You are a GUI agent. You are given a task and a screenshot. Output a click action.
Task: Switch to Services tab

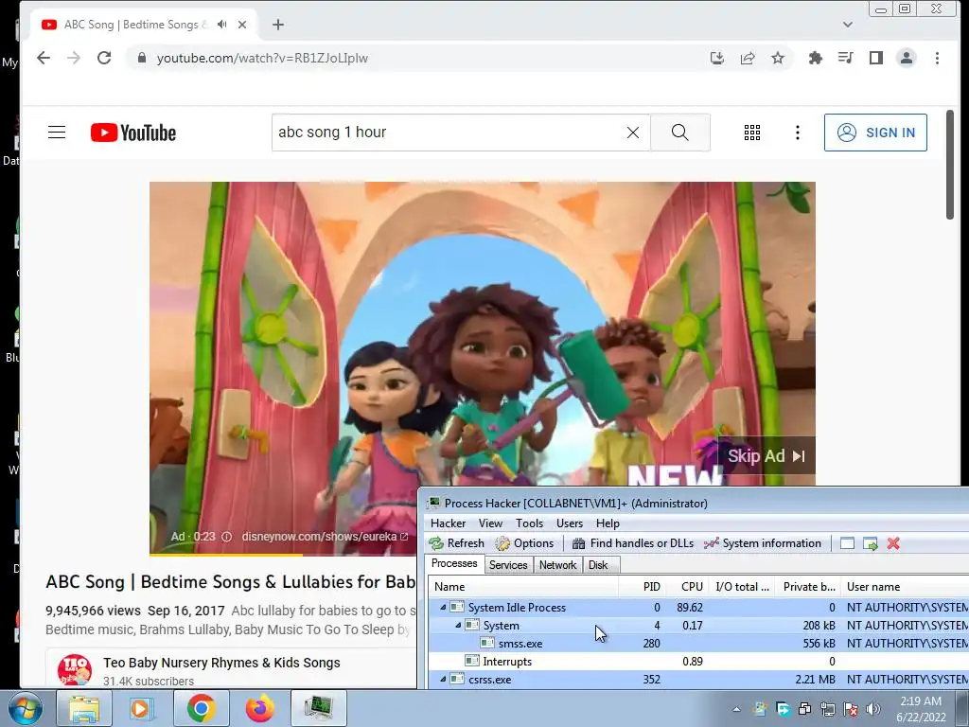tap(508, 565)
